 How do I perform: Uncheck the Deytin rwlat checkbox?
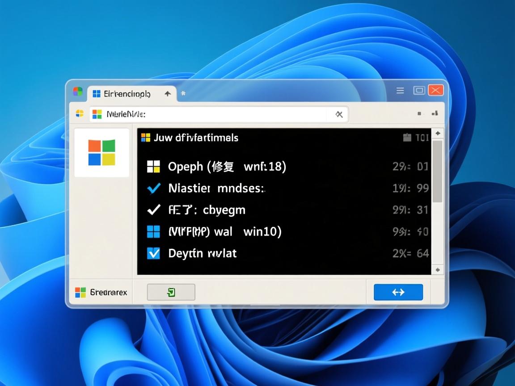pos(153,253)
